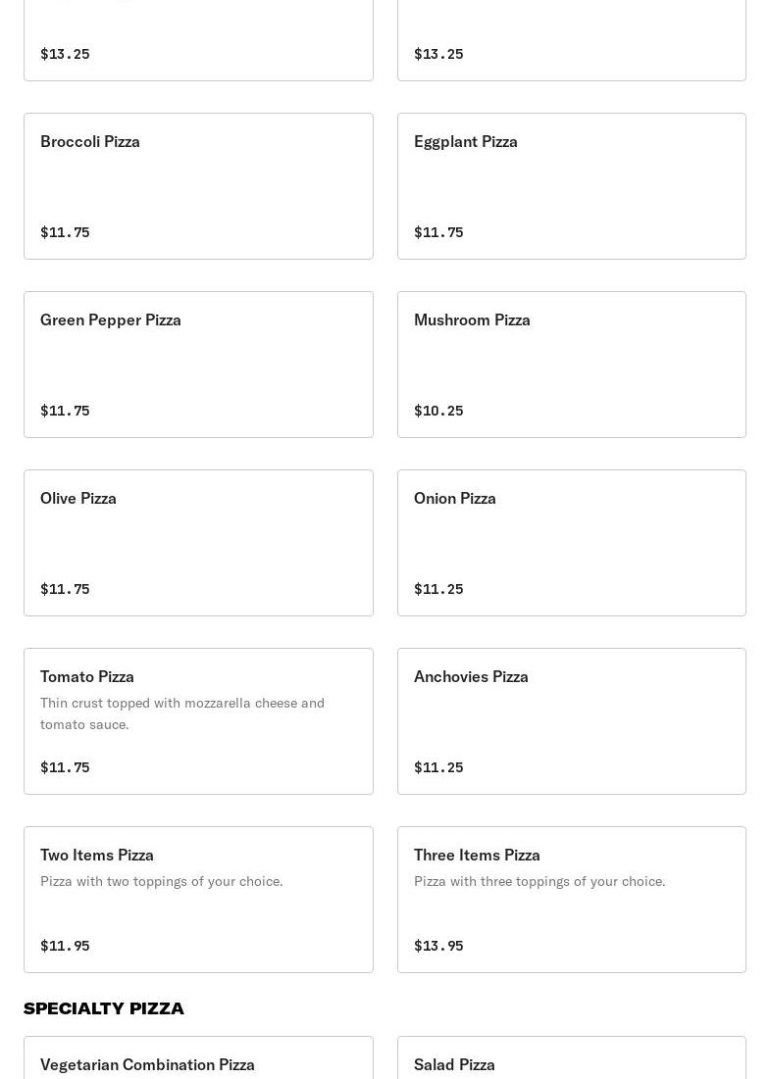
Task: Choose the Green Pepper Pizza item
Action: click(x=198, y=365)
